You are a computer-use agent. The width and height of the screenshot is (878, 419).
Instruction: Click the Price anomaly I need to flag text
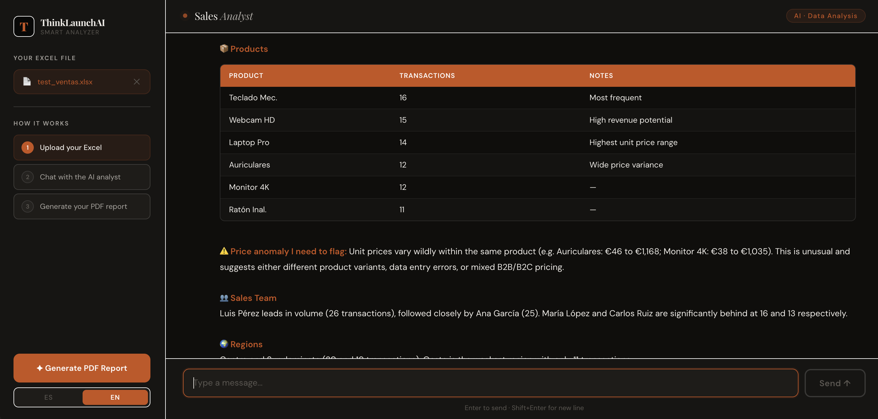click(x=288, y=252)
